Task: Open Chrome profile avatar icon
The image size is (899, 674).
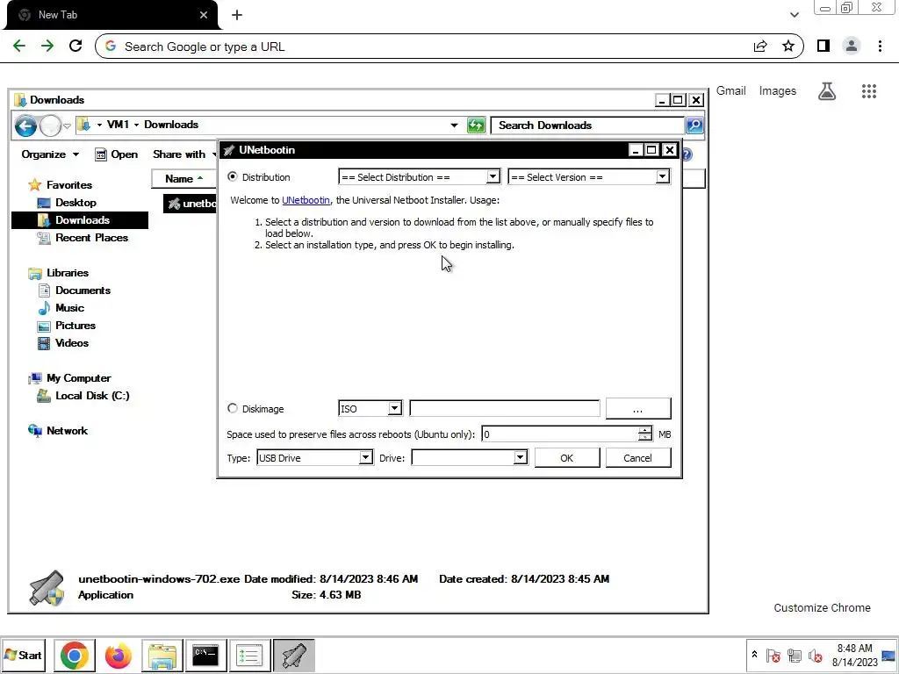Action: click(852, 47)
